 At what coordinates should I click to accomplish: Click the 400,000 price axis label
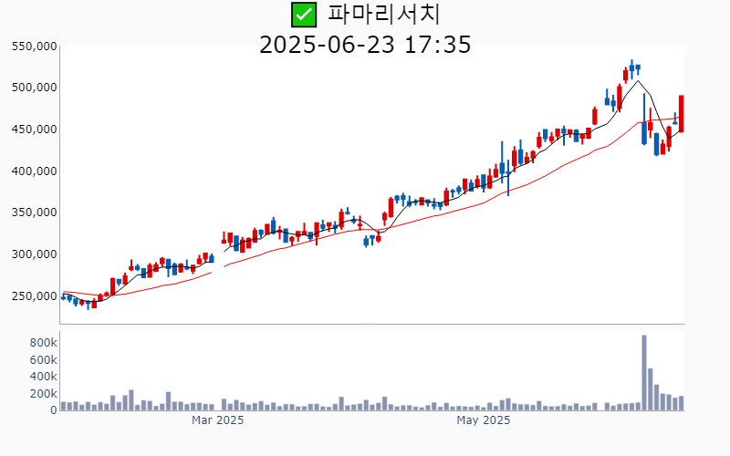tap(35, 171)
